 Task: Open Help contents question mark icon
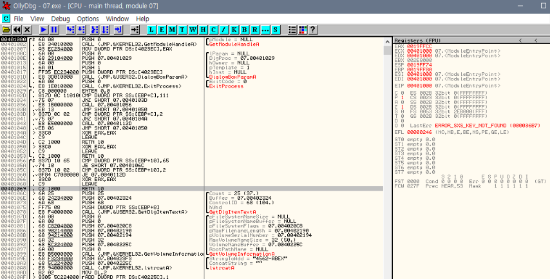point(313,30)
